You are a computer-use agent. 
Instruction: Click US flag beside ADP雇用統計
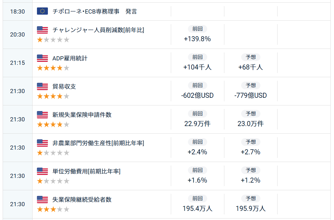pyautogui.click(x=42, y=58)
